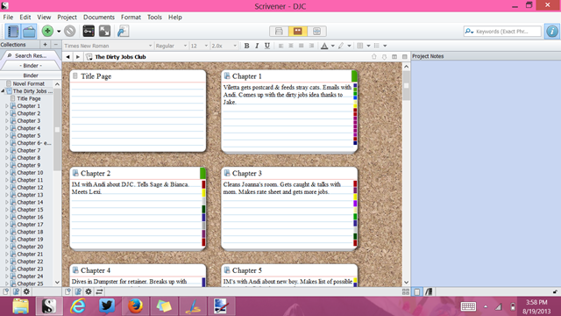The width and height of the screenshot is (561, 316).
Task: Click the Project Search toolbar icon
Action: coord(123,32)
